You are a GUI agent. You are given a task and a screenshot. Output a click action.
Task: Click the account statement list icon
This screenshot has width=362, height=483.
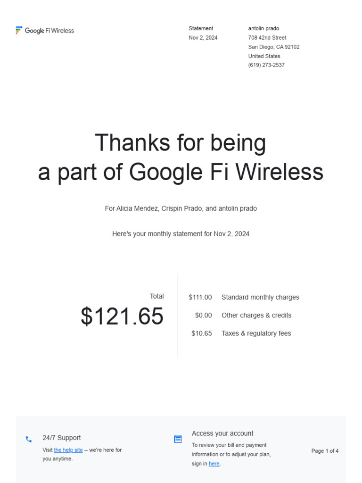[178, 439]
